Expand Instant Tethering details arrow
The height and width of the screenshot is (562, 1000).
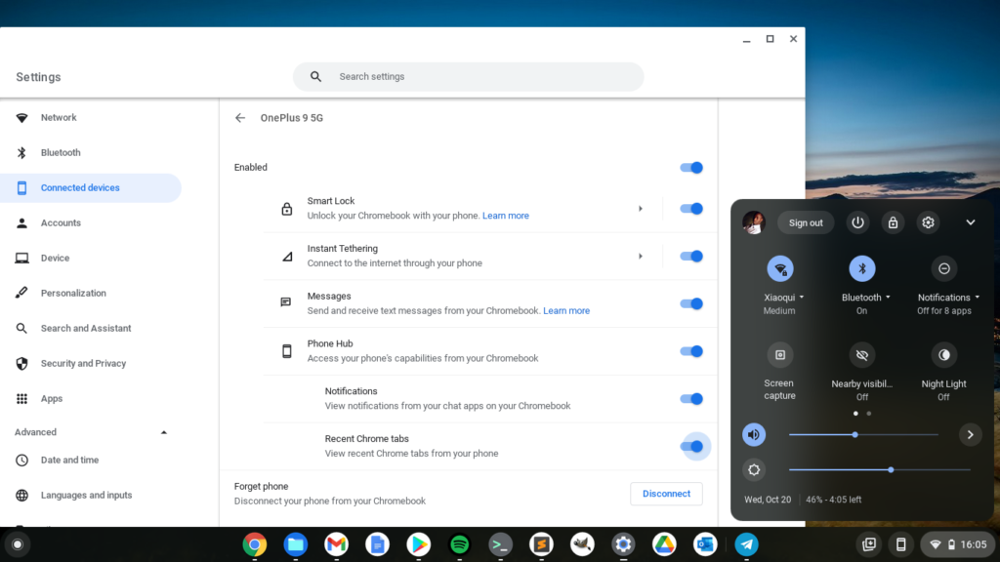point(641,257)
